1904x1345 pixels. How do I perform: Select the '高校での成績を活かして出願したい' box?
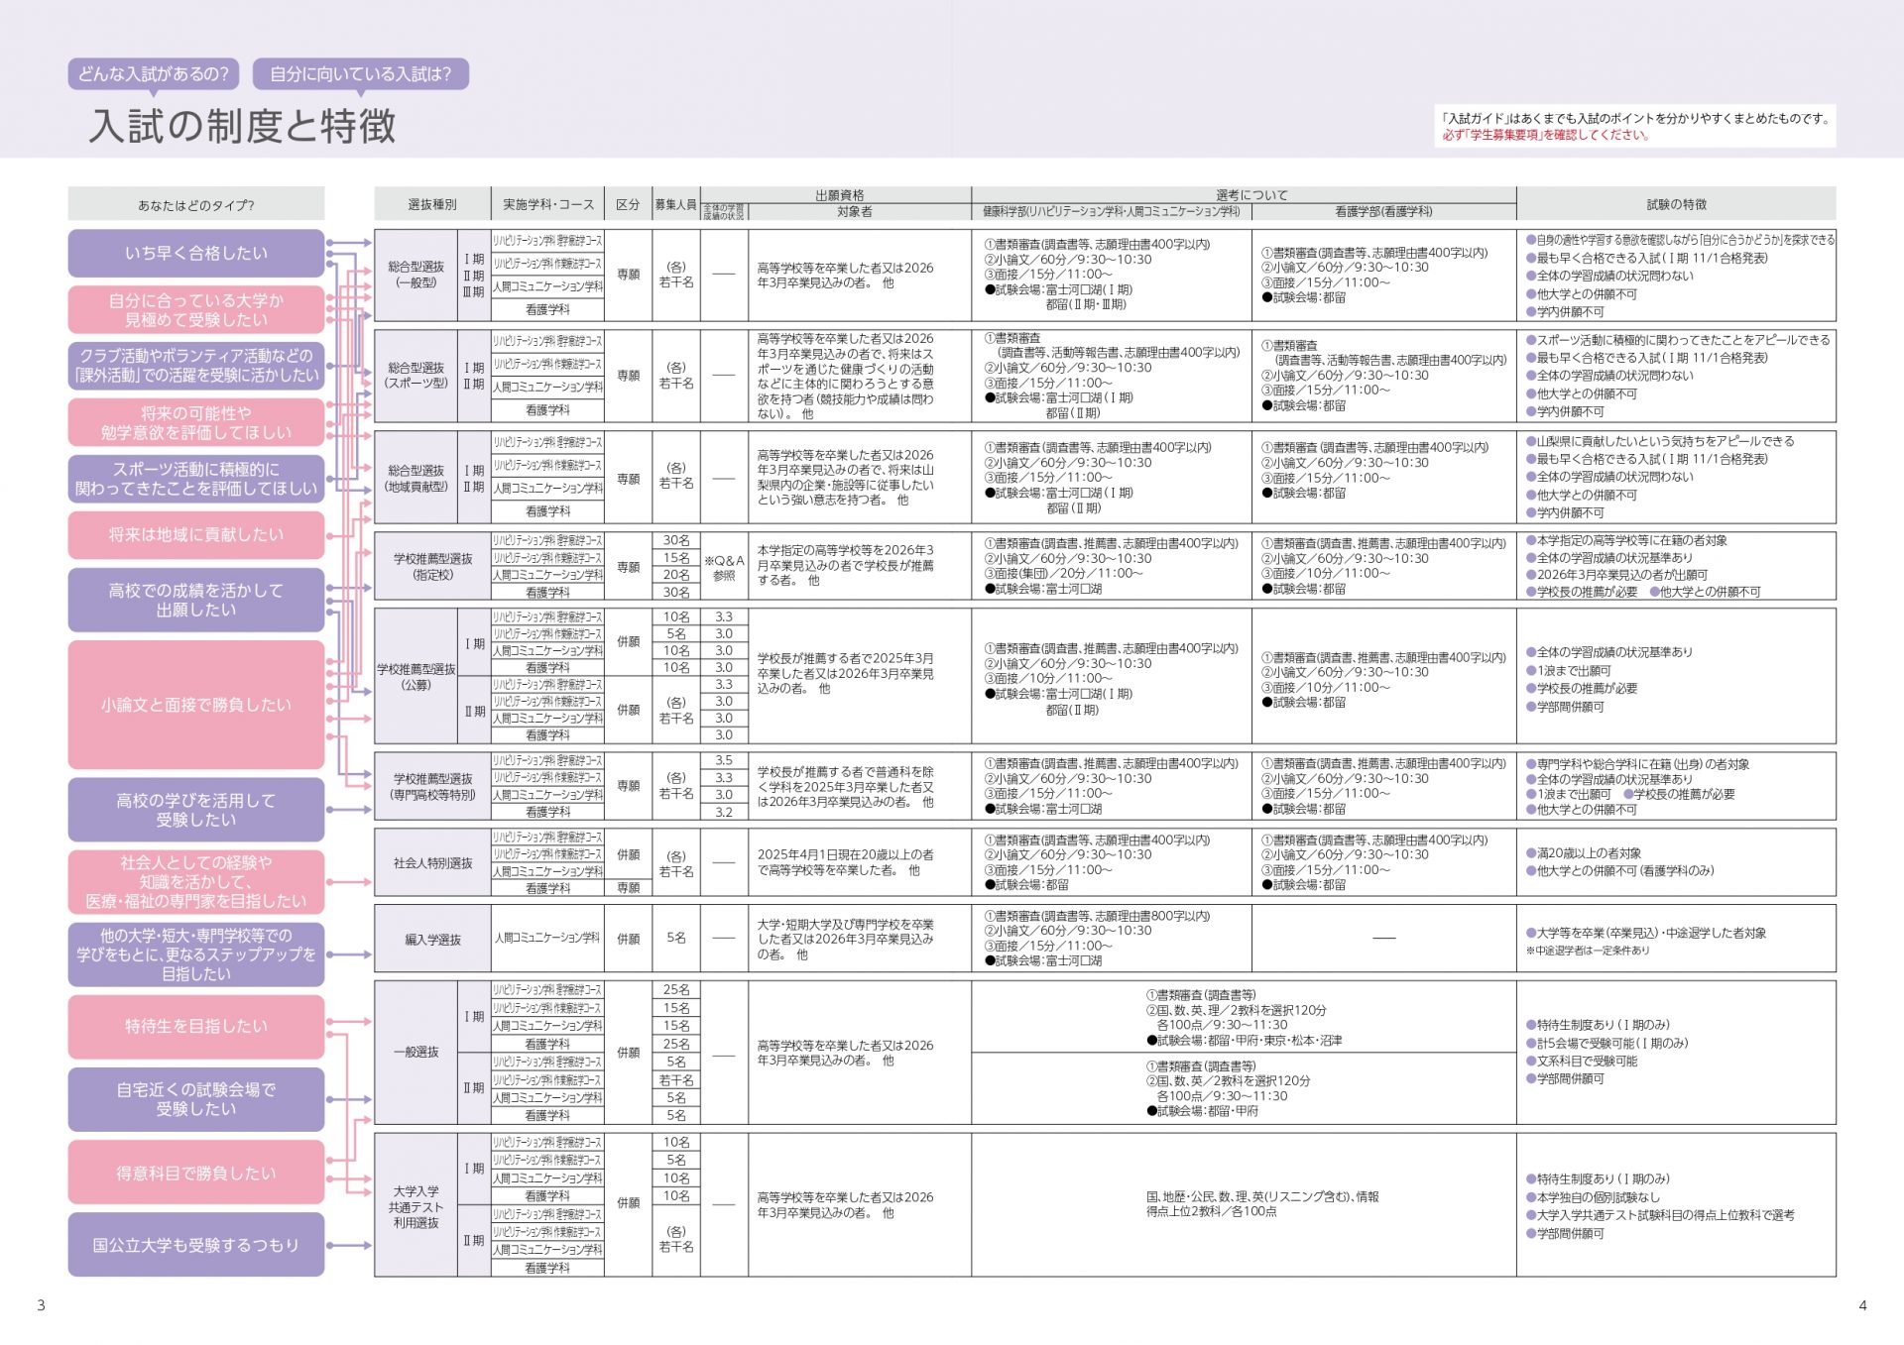tap(196, 600)
